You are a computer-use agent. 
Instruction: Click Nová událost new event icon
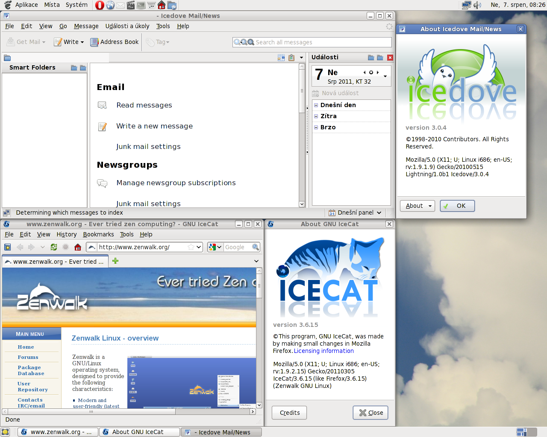point(316,93)
